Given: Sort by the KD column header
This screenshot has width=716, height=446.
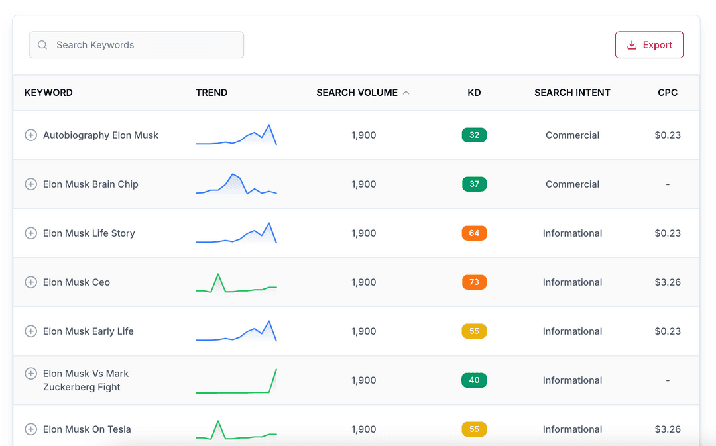Looking at the screenshot, I should coord(474,93).
